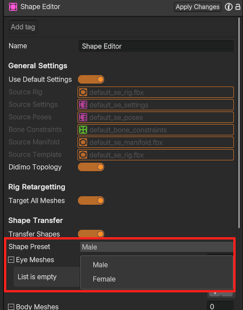Open the Shape Preset dropdown showing Male

156,247
